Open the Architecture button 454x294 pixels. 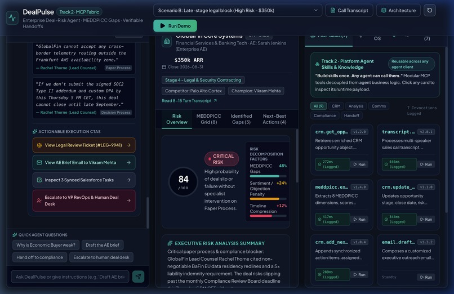(398, 10)
